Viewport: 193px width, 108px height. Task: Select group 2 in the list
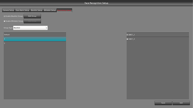click(x=35, y=43)
